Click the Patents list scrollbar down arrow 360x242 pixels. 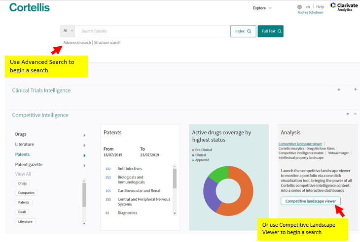point(175,213)
